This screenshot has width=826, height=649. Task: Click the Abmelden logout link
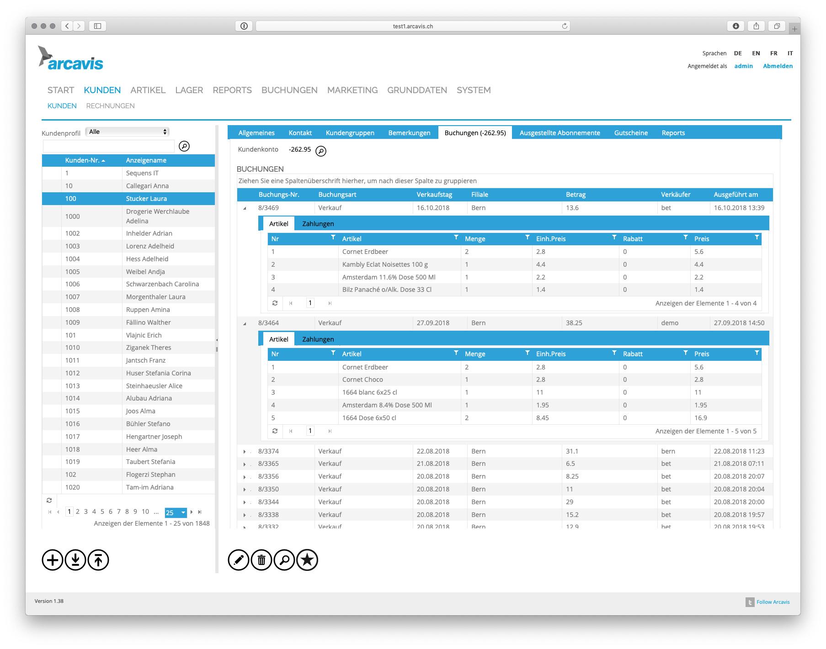tap(778, 66)
